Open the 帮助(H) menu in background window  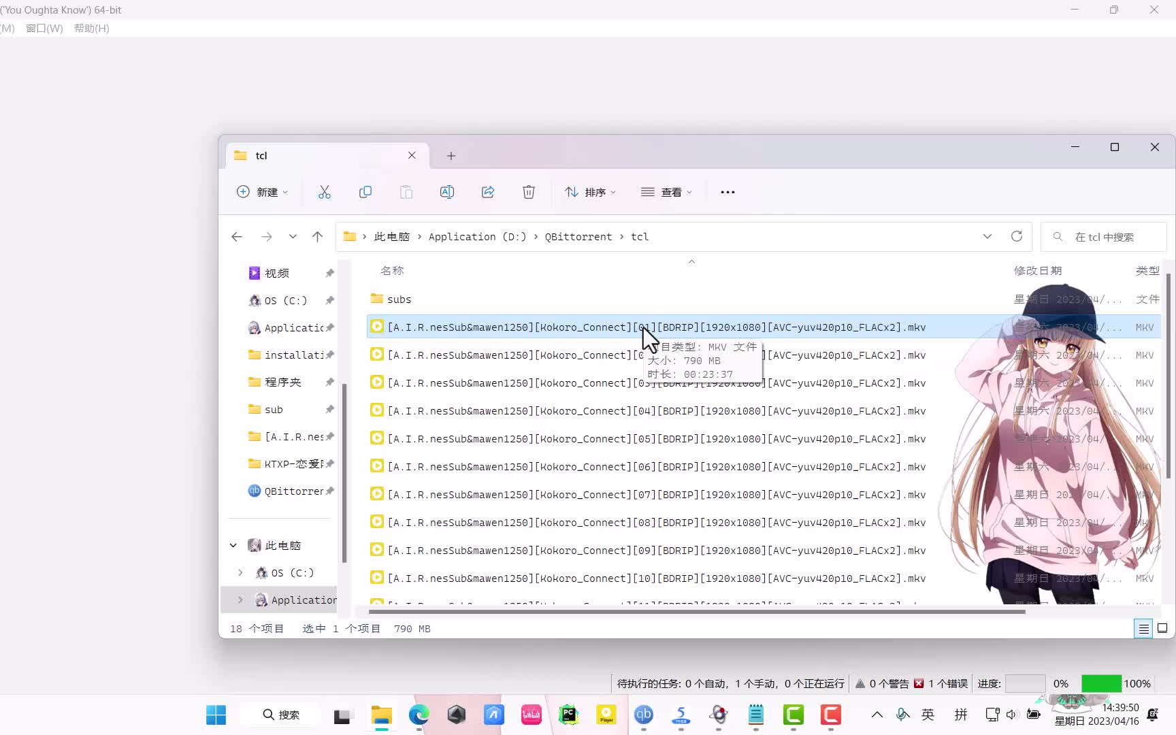pos(92,28)
